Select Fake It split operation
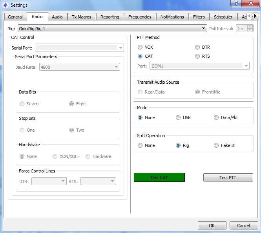This screenshot has height=233, width=261. click(216, 145)
